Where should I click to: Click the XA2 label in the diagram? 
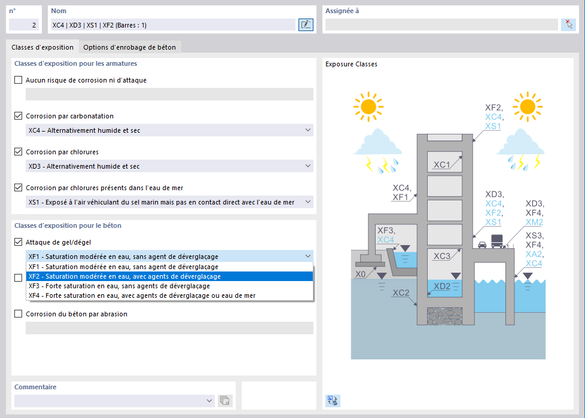pos(534,254)
